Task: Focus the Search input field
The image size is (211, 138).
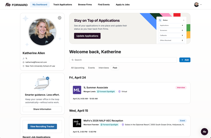Action: click(123, 60)
